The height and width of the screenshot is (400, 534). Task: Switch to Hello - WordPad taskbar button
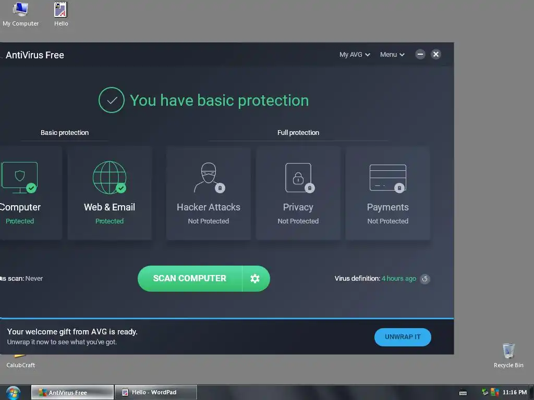tap(156, 393)
